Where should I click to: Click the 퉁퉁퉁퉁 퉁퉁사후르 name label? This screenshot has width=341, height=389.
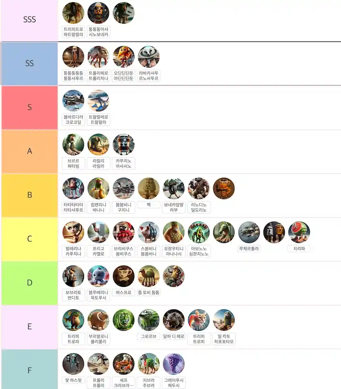point(73,76)
